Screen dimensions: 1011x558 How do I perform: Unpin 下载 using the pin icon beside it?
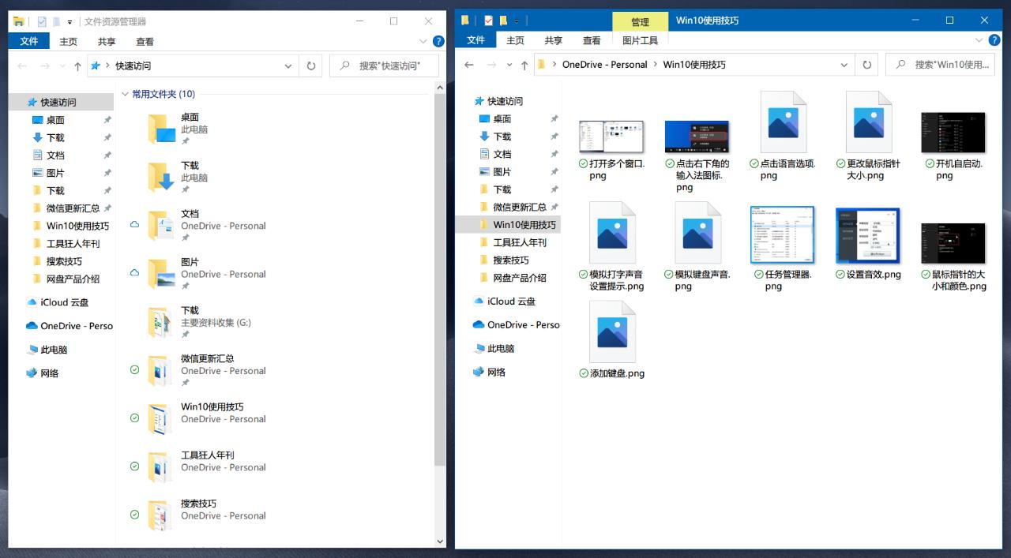[107, 137]
